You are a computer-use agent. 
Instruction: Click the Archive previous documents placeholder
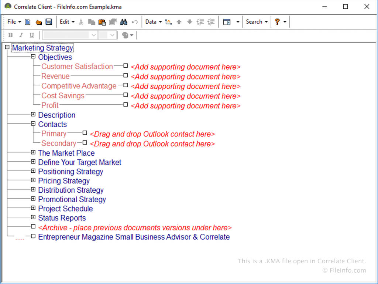(x=135, y=228)
